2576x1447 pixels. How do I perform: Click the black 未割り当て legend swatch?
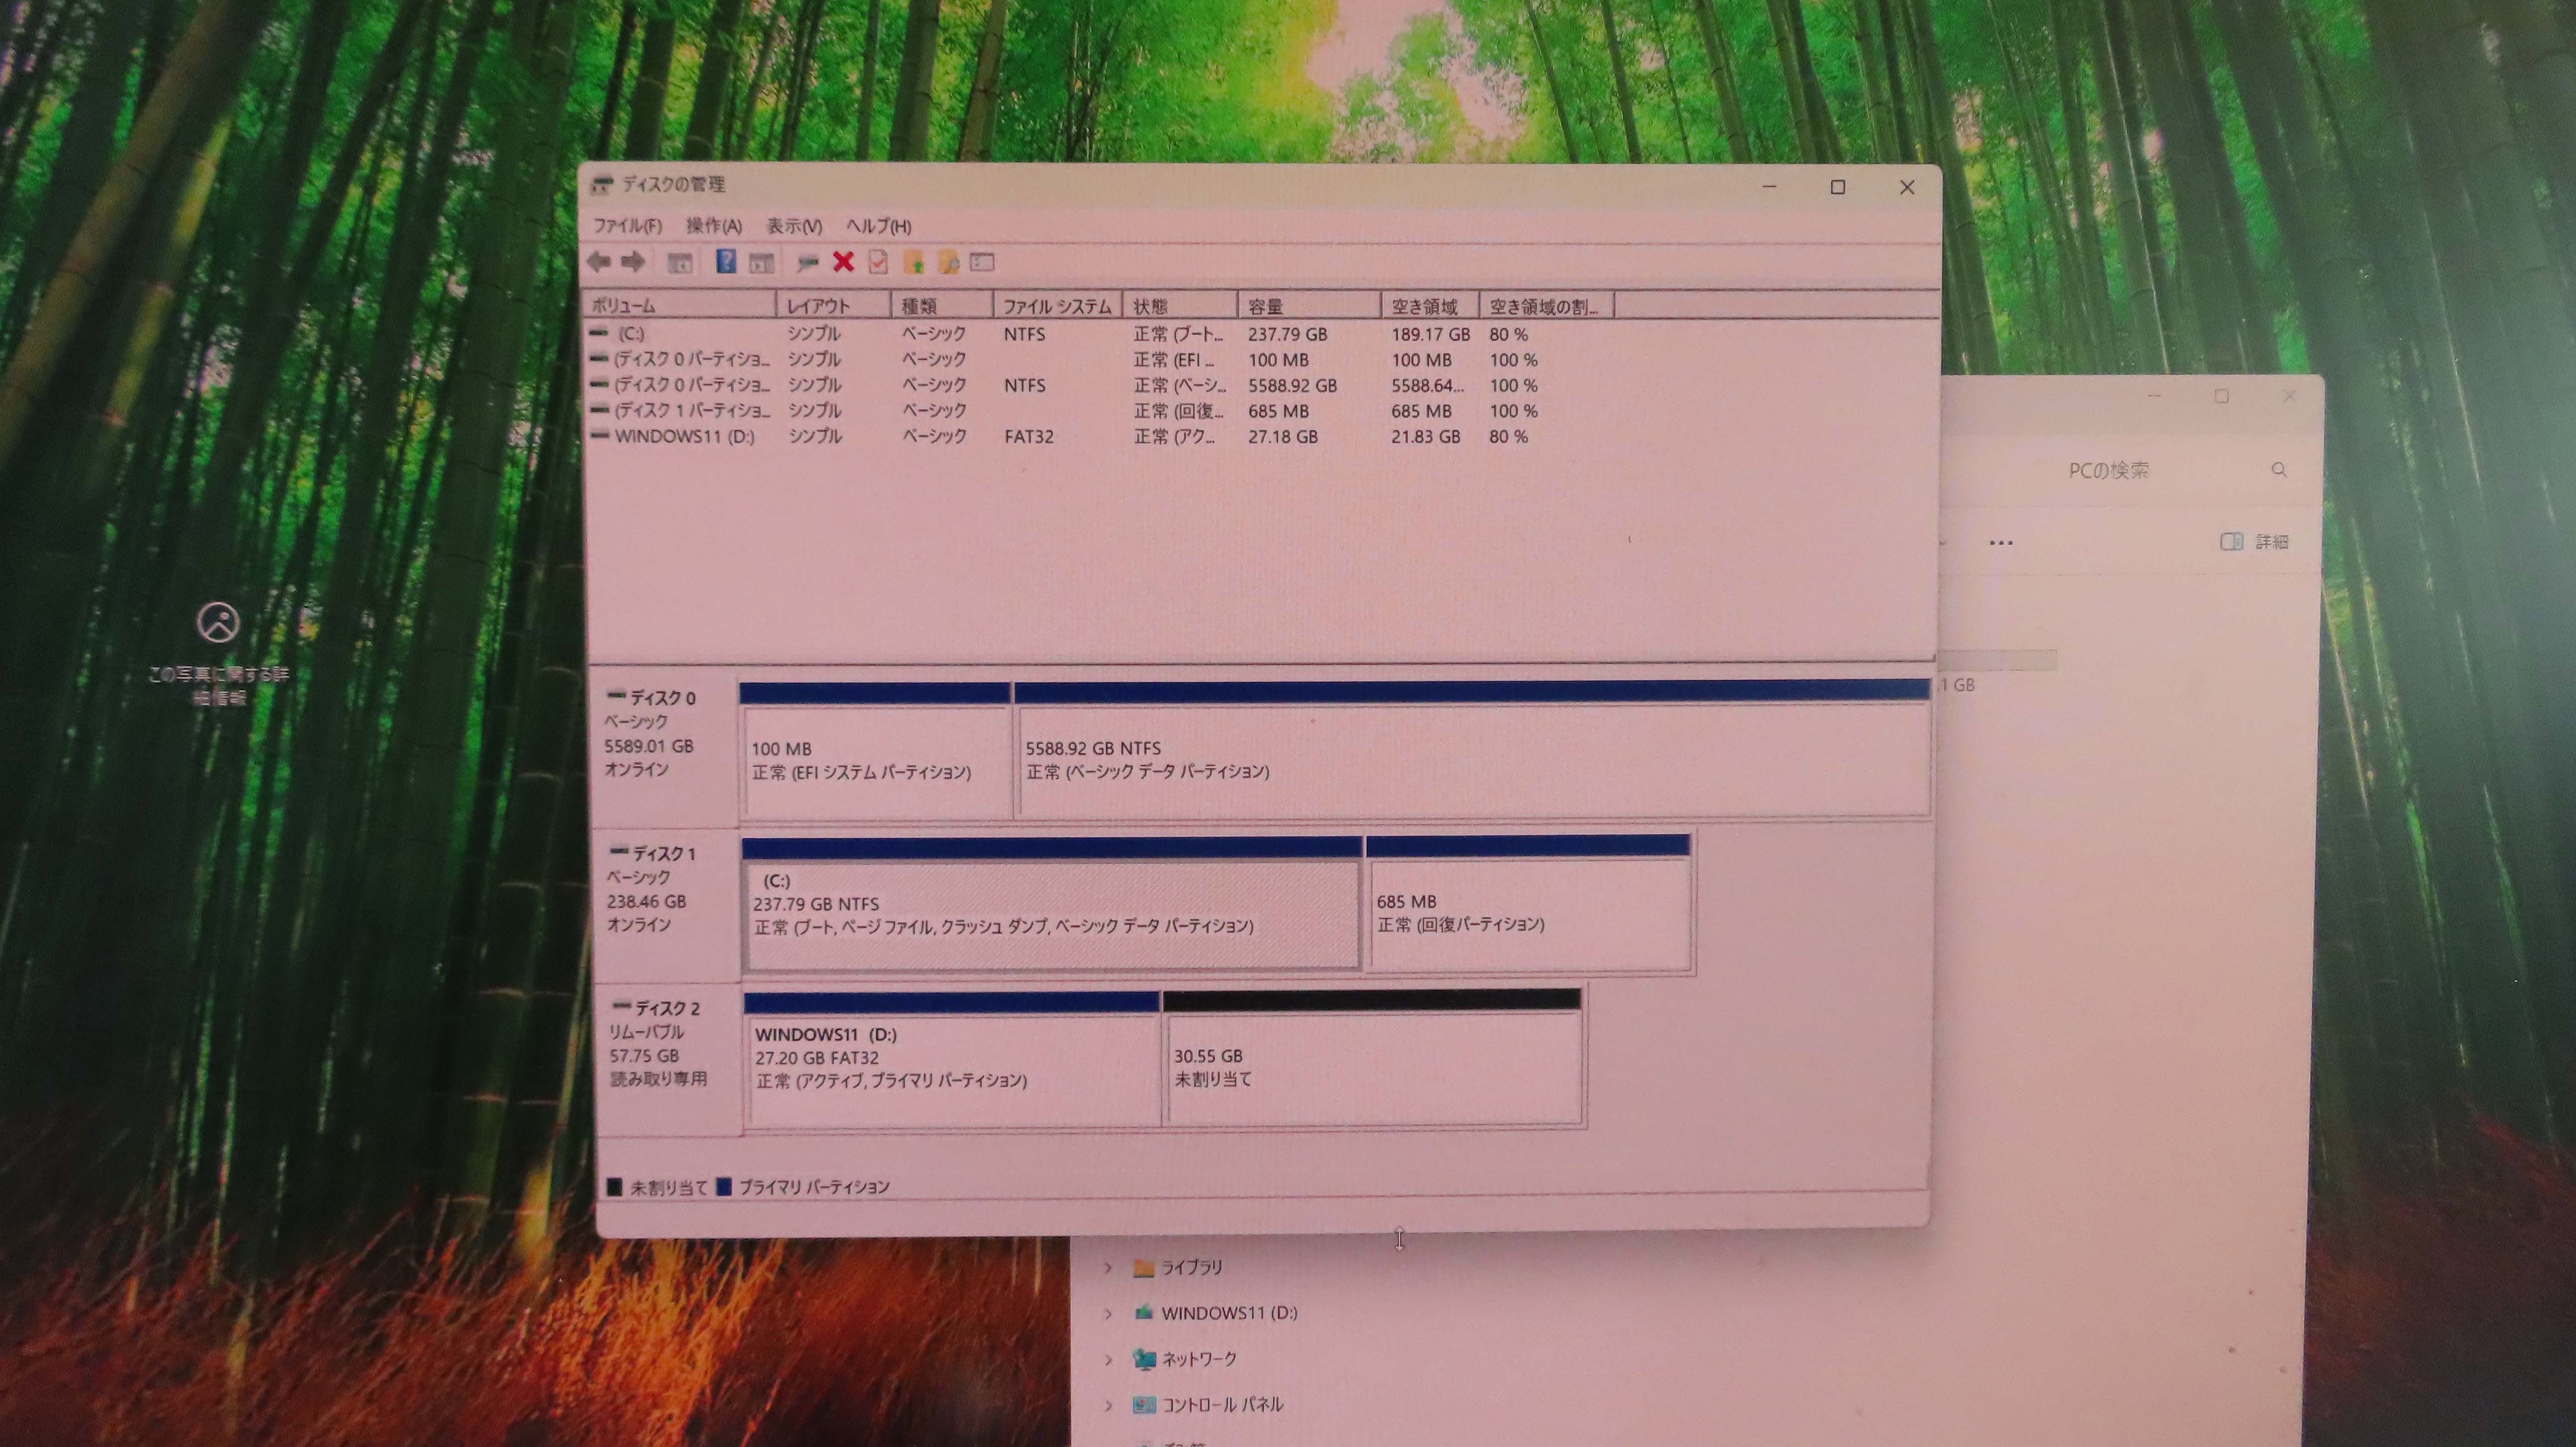tap(615, 1186)
